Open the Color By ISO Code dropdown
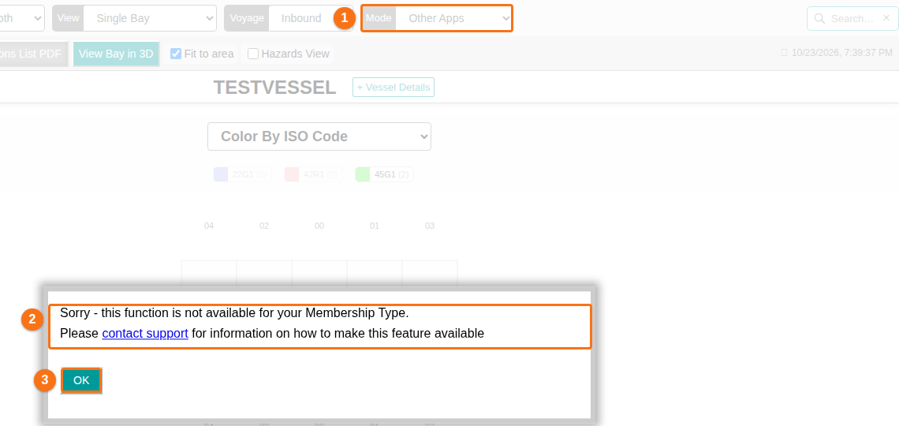The width and height of the screenshot is (899, 426). 319,136
